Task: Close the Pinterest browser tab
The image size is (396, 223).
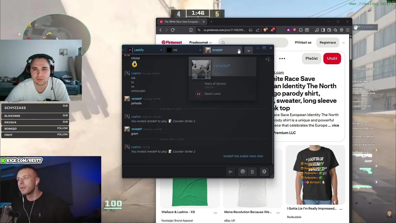Action: click(203, 22)
